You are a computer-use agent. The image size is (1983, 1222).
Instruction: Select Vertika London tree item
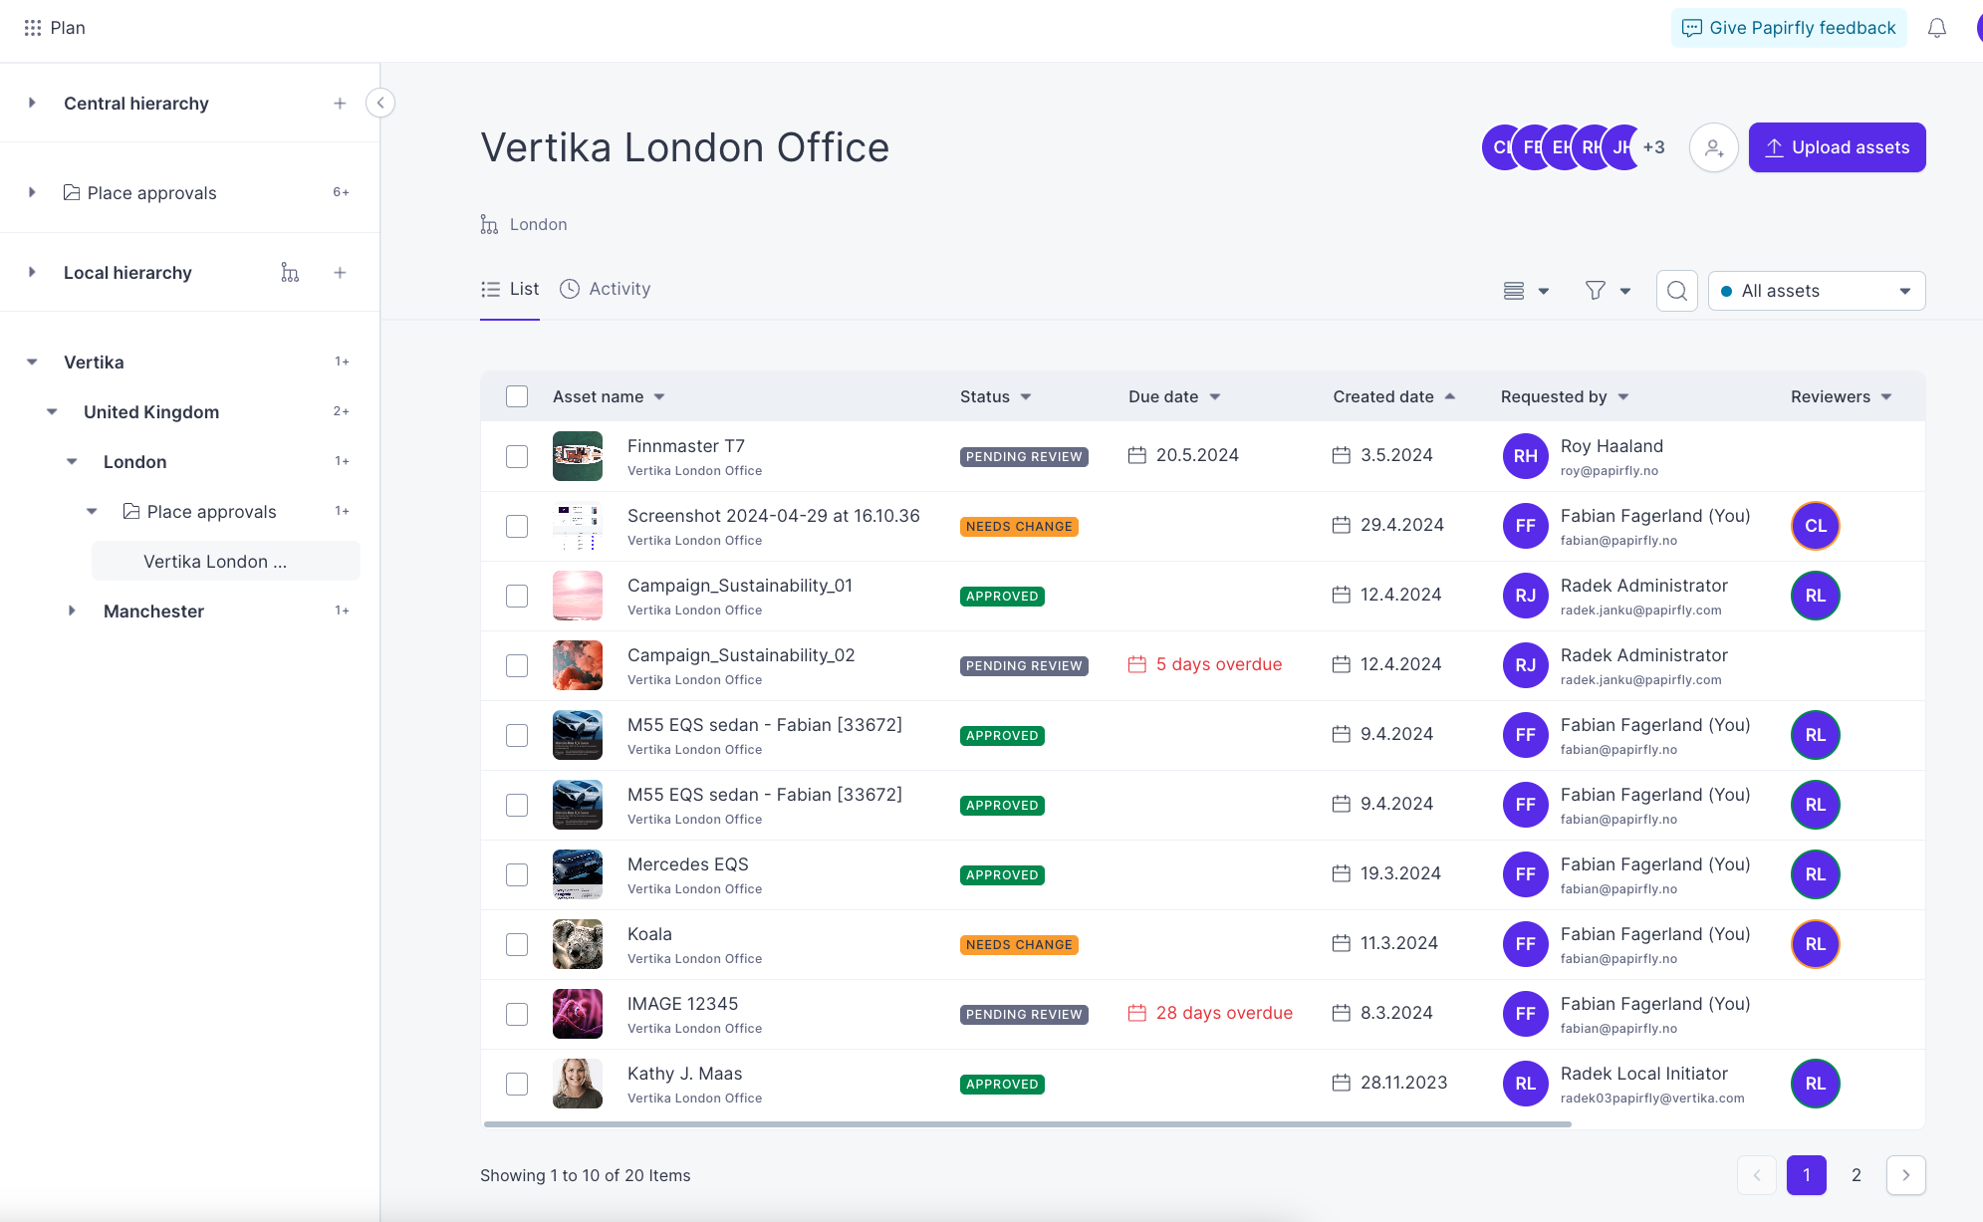coord(226,561)
